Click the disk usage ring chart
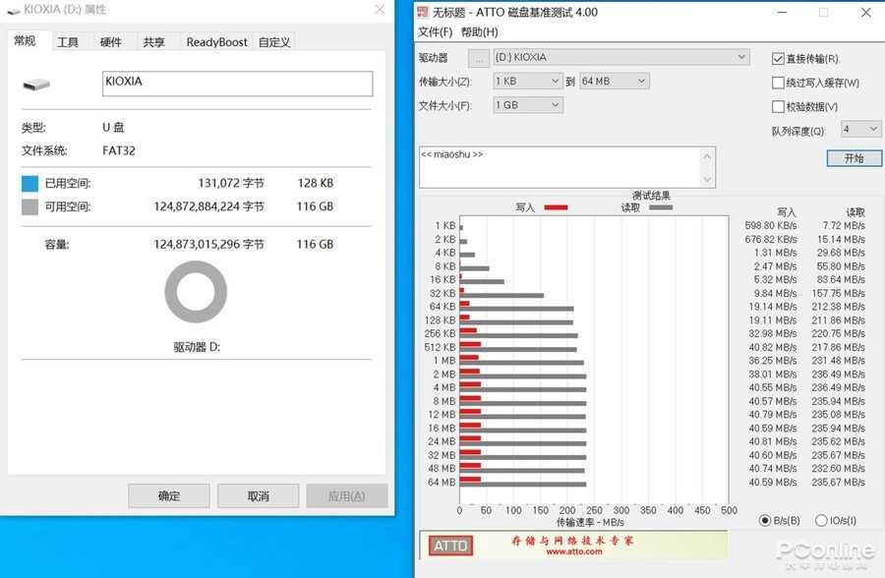 [x=196, y=292]
